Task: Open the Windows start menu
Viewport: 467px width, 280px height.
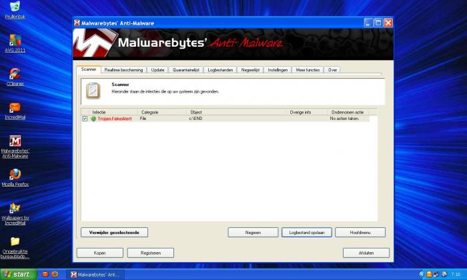Action: 19,274
